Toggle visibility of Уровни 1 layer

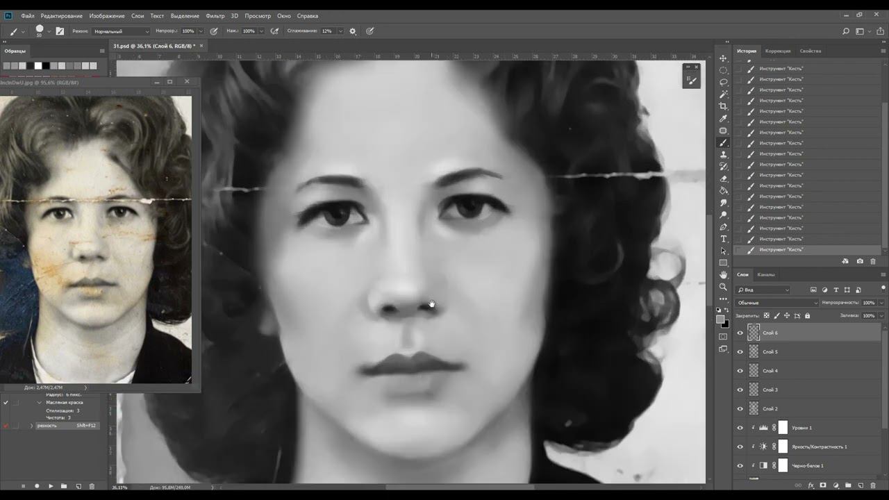740,428
